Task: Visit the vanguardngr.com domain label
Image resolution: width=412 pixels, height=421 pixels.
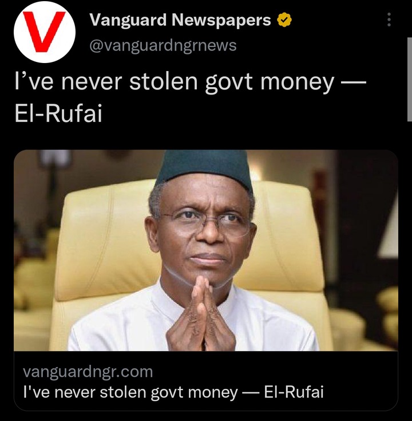Action: pos(88,372)
